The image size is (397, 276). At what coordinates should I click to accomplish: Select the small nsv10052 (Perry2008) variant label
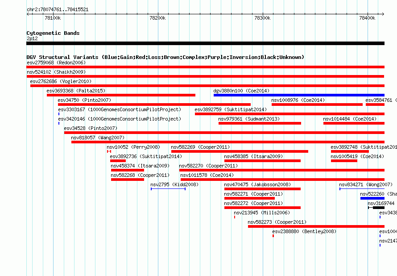133,147
